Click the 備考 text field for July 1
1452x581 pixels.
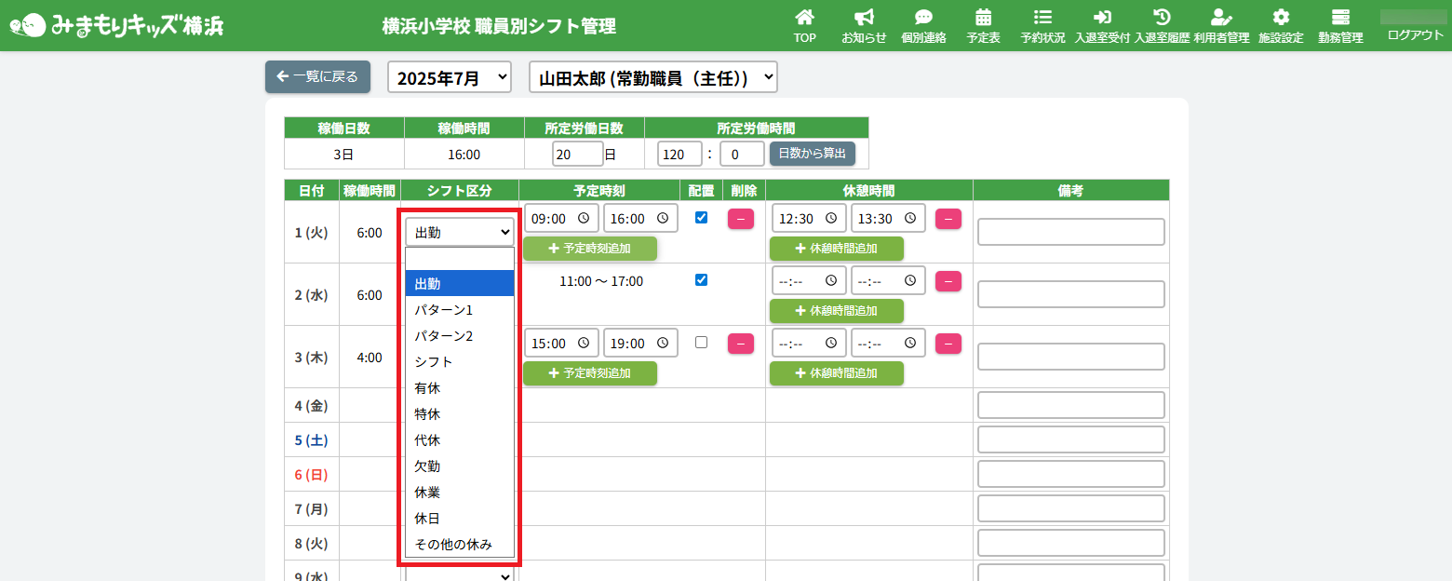click(1070, 232)
